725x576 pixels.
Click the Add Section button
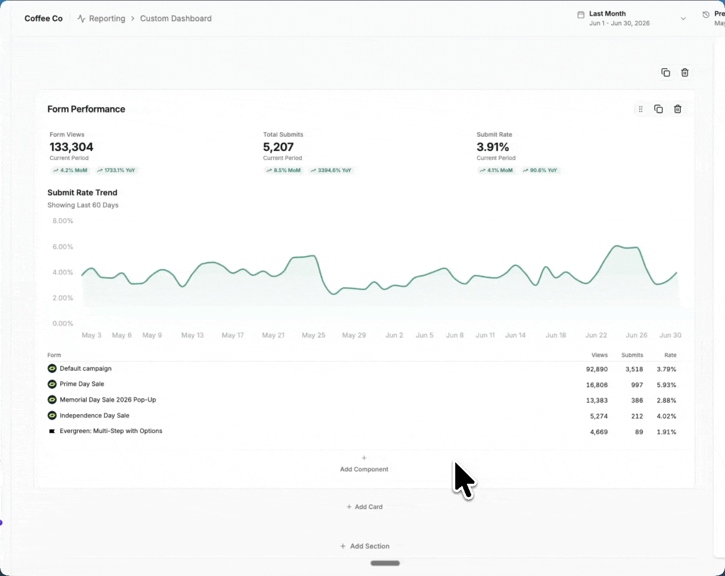(x=365, y=546)
